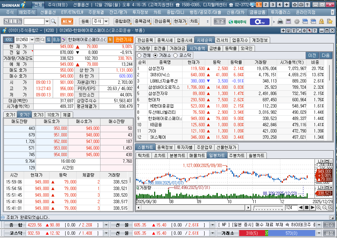Viewport: 337px width, 238px height.
Task: Open the news ticker dropdown arrow
Action: coord(319,225)
